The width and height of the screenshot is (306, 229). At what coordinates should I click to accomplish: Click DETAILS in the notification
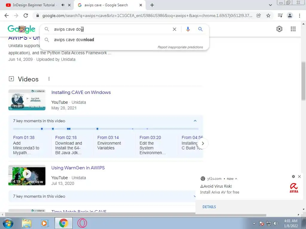pyautogui.click(x=209, y=207)
